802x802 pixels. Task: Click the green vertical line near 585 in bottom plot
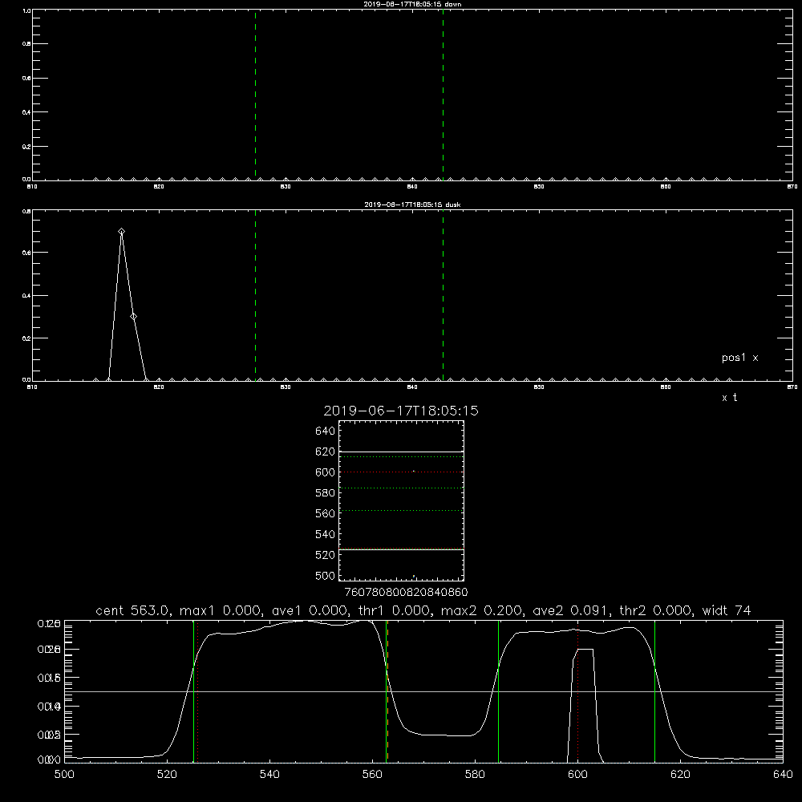[498, 691]
